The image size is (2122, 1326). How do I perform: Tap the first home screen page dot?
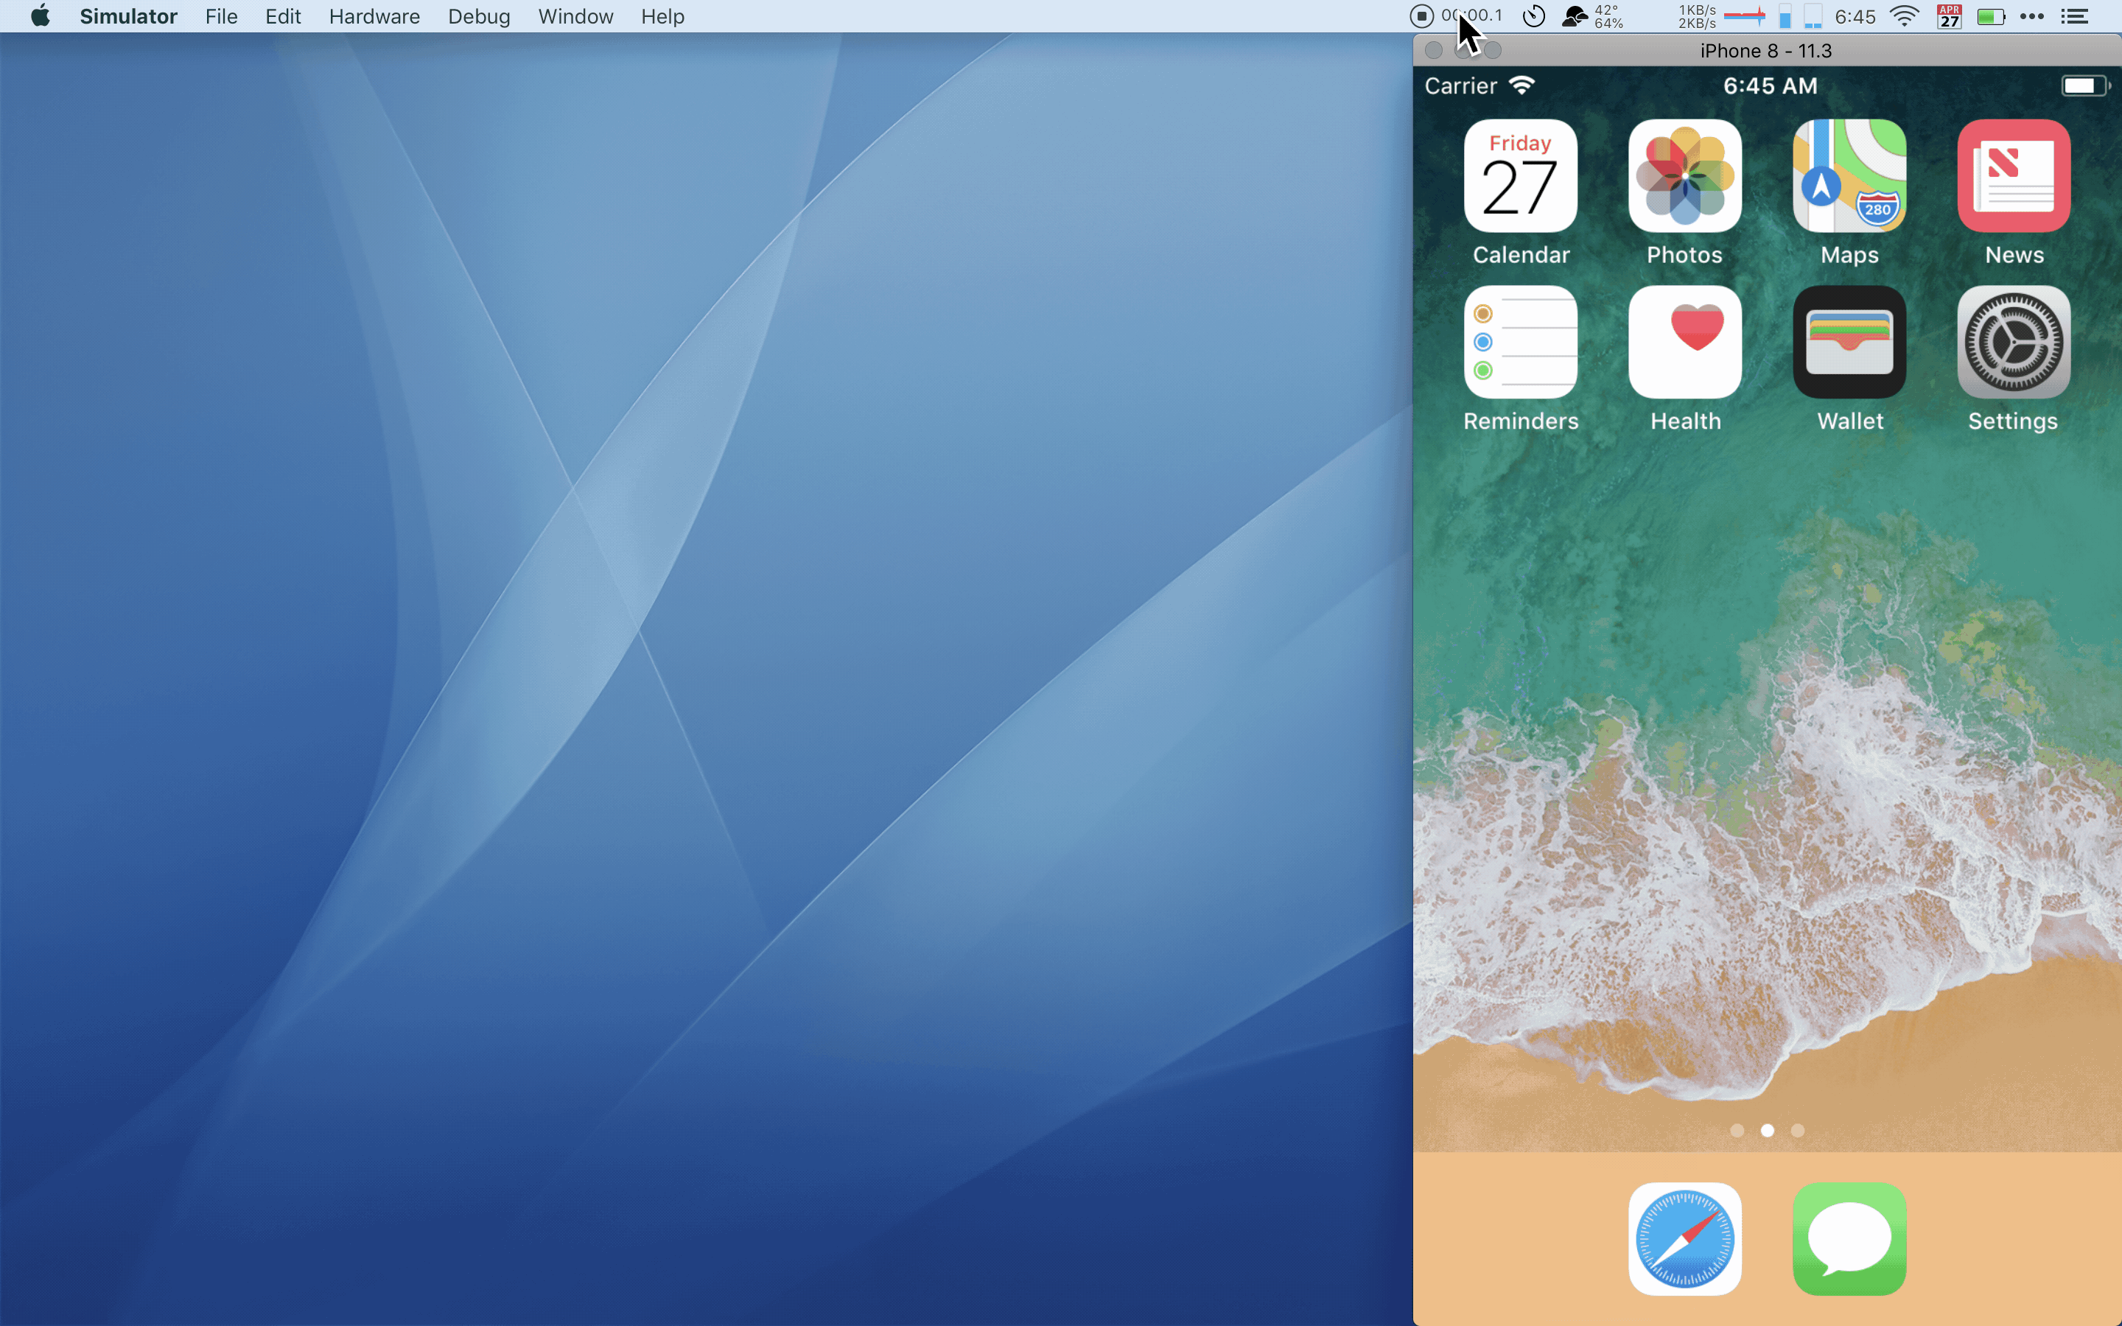tap(1737, 1131)
